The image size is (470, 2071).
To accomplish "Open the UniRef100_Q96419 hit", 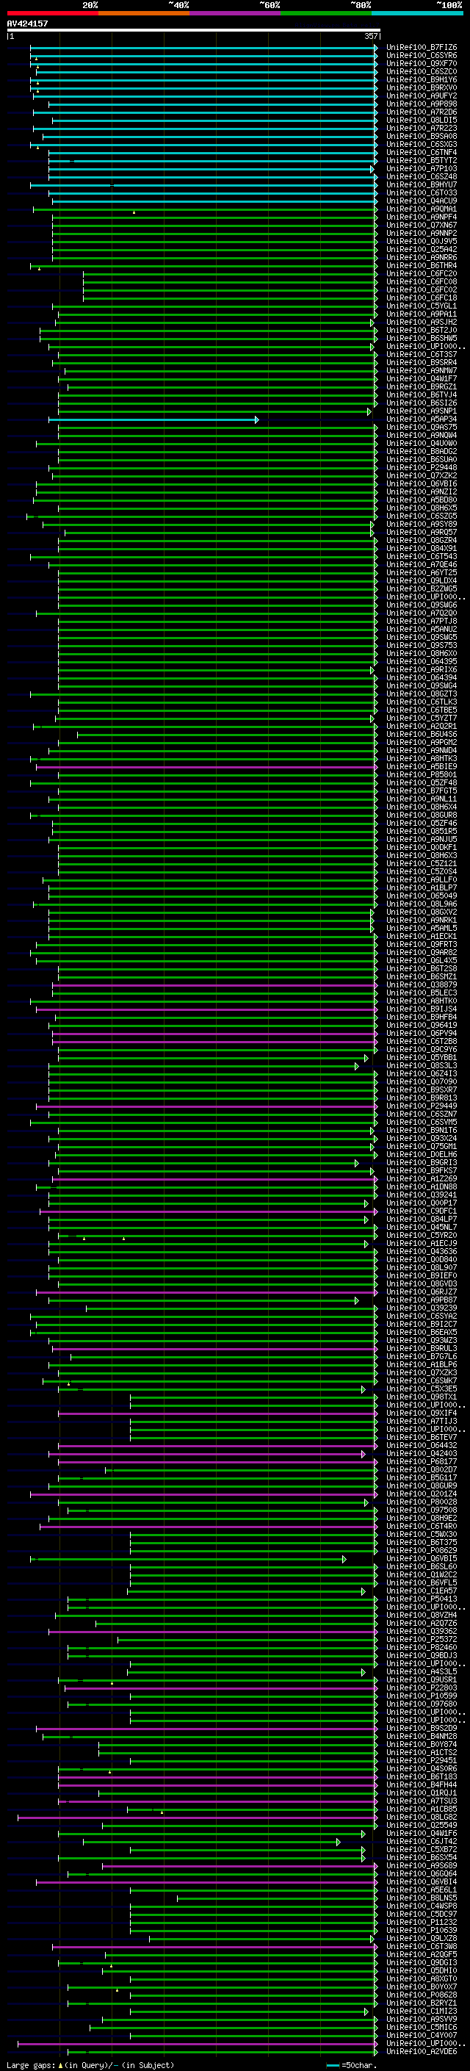I will click(422, 1025).
